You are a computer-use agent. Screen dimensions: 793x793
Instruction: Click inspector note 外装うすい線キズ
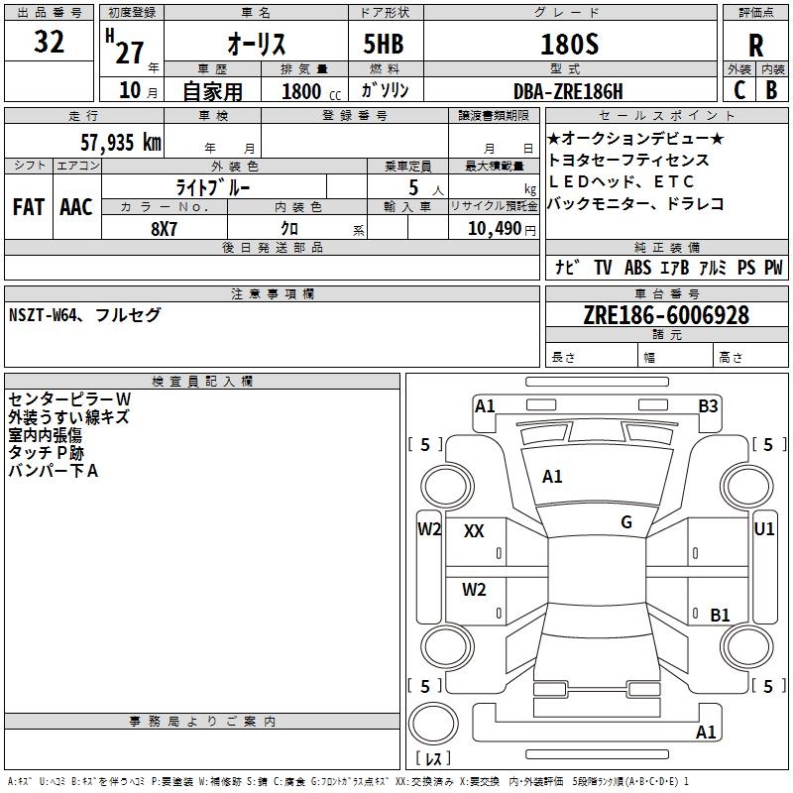pyautogui.click(x=68, y=417)
